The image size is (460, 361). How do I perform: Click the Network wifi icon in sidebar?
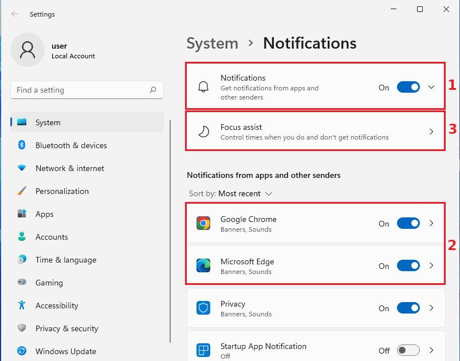click(22, 168)
